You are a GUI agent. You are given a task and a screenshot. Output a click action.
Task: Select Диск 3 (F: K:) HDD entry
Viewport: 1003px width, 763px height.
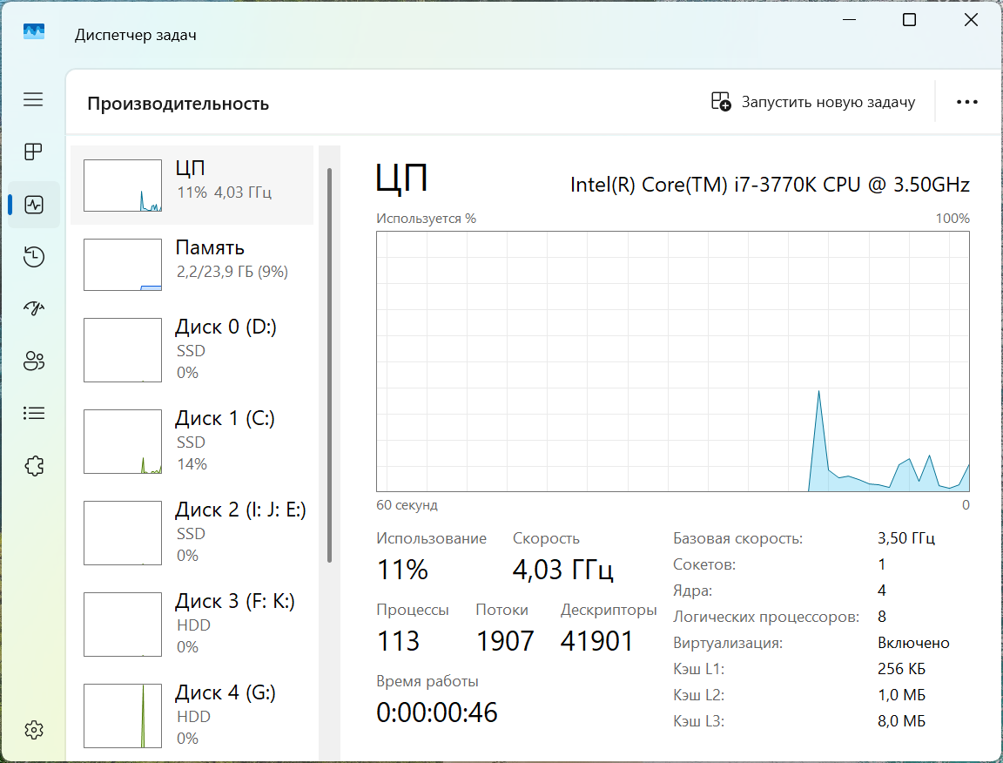[x=192, y=624]
